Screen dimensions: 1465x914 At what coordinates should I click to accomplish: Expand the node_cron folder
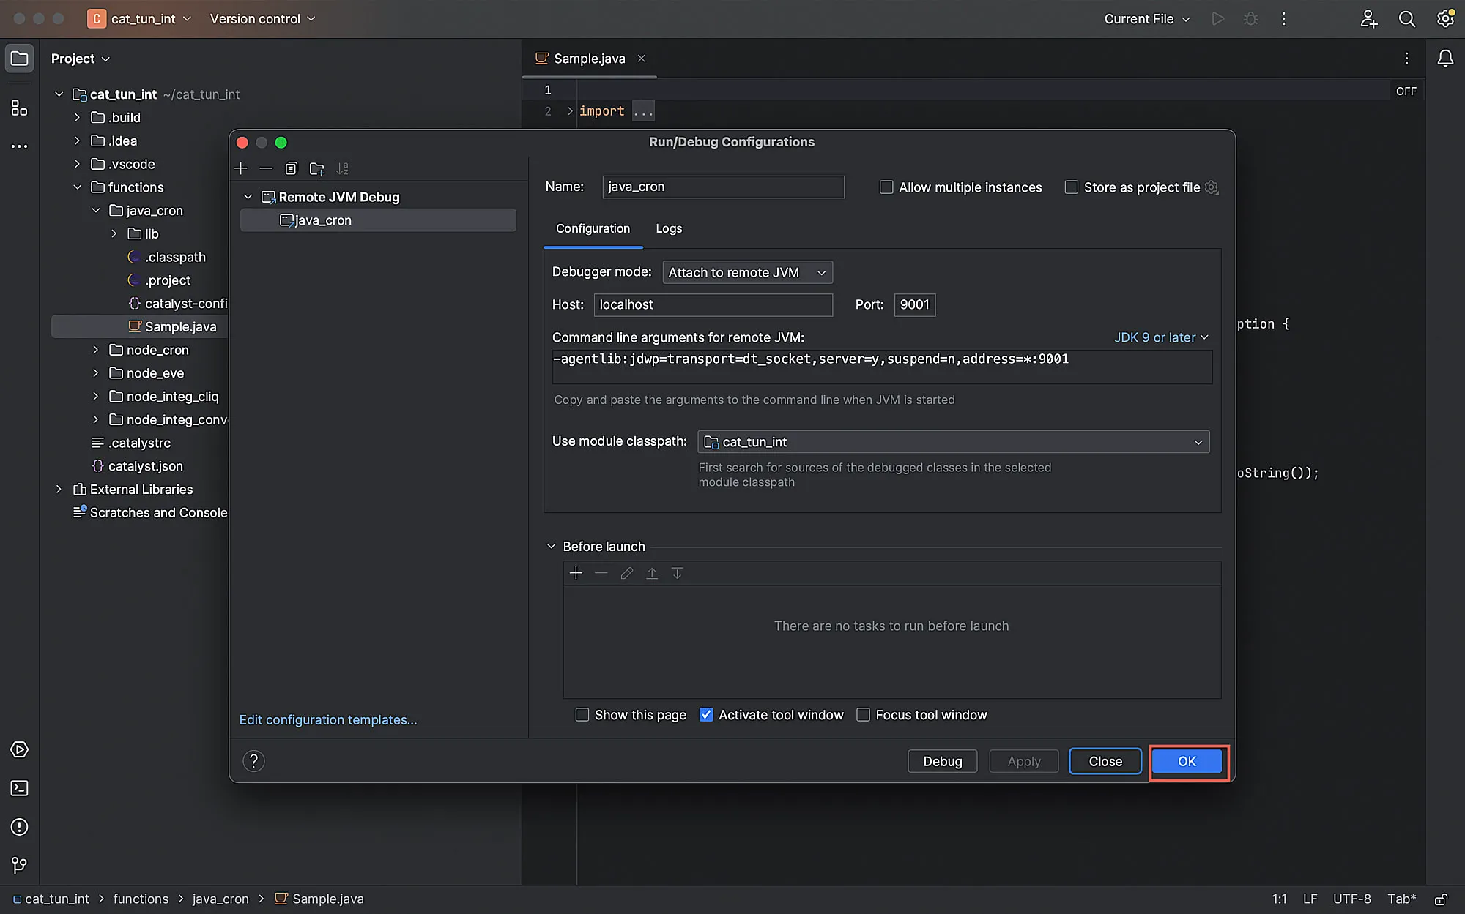point(95,350)
